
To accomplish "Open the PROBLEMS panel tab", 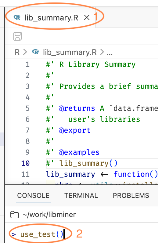I will click(131, 196).
